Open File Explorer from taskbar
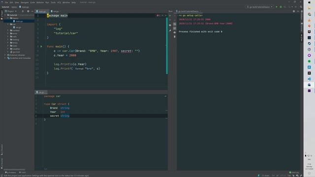The height and width of the screenshot is (177, 315). pyautogui.click(x=309, y=8)
